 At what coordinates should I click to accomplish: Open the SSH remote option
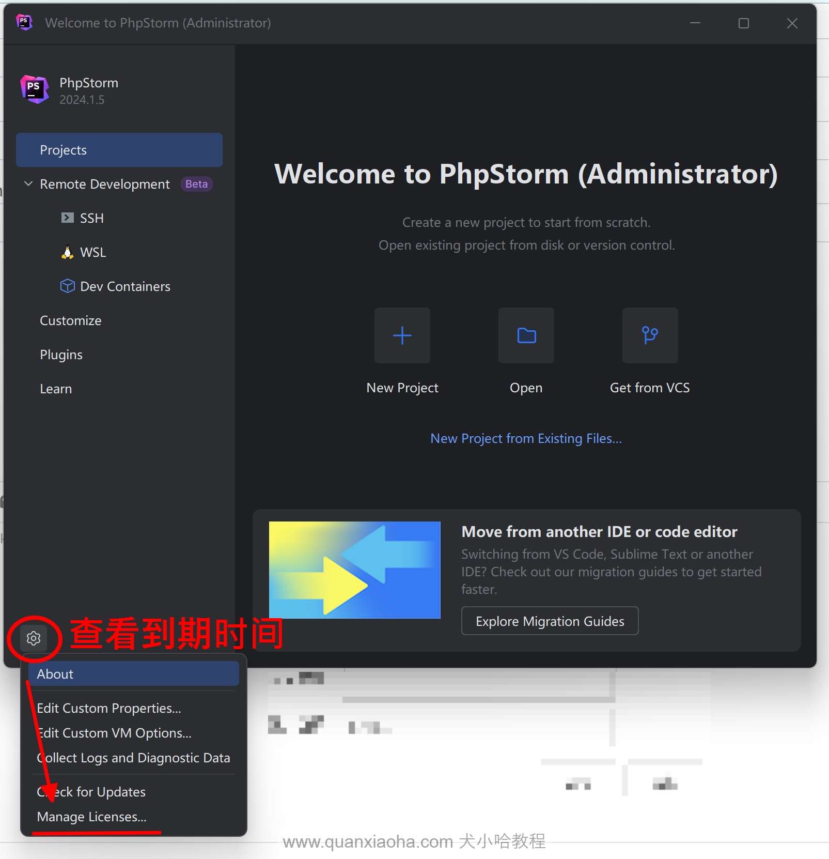pyautogui.click(x=91, y=218)
